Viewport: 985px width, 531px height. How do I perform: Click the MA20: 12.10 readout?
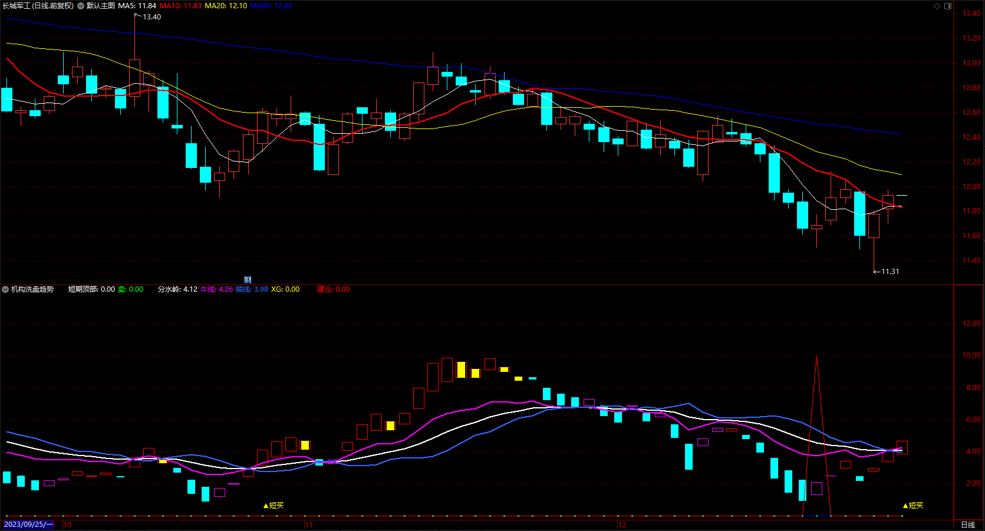tap(226, 6)
